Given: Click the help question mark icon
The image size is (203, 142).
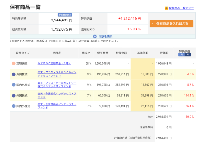Looking at the screenshot, I should pyautogui.click(x=166, y=8).
